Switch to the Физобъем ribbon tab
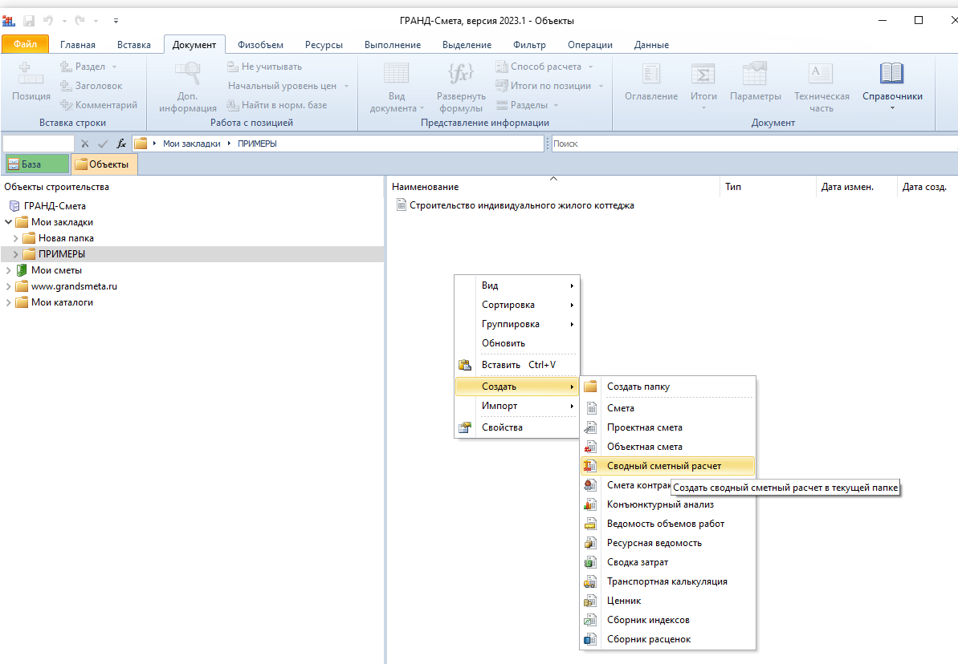 260,45
